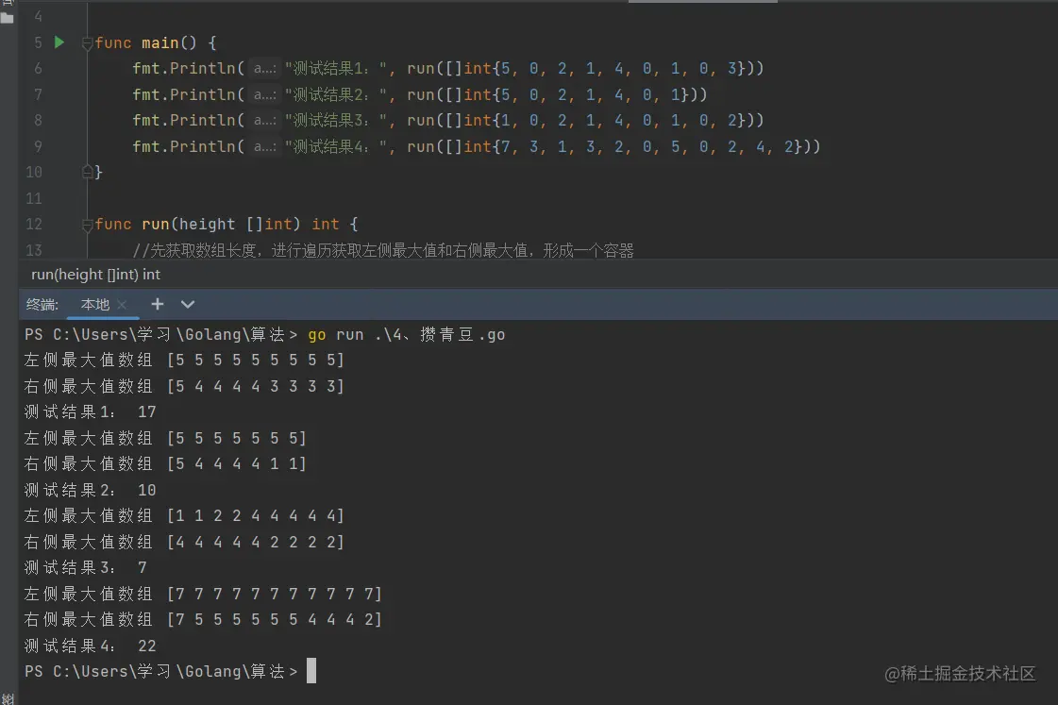Image resolution: width=1058 pixels, height=705 pixels.
Task: Place cursor in comment on line 13
Action: [x=383, y=250]
